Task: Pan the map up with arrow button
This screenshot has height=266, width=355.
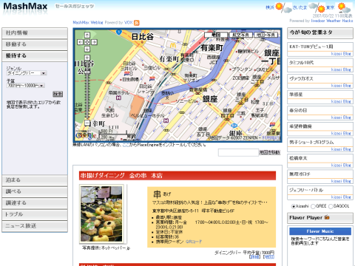Action: tap(87, 35)
